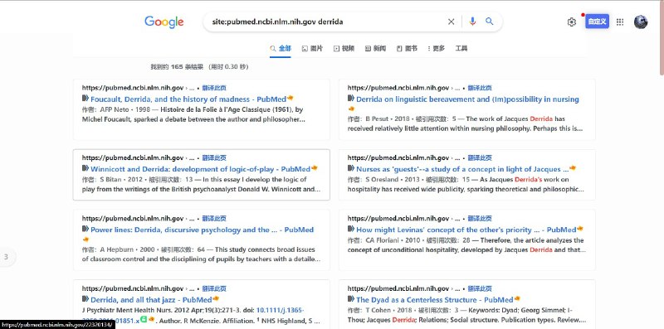This screenshot has width=664, height=329.
Task: Open Power lines: Derrida discursive psychology result
Action: click(x=202, y=230)
